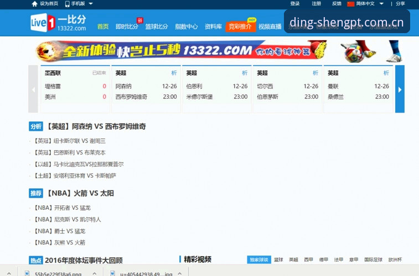Image resolution: width=419 pixels, height=276 pixels.
Task: Select the 首页 navigation tab
Action: click(x=103, y=26)
